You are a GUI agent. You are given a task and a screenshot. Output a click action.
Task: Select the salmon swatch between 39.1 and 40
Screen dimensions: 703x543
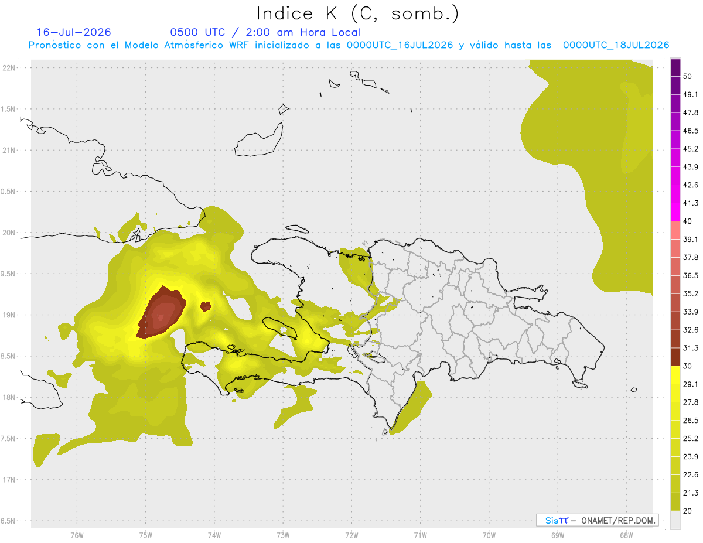[675, 230]
